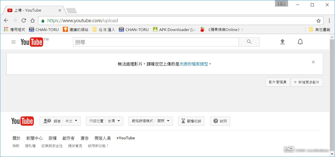The width and height of the screenshot is (335, 157).
Task: Open 蘋果娛樂Online bookmark
Action: click(x=222, y=30)
